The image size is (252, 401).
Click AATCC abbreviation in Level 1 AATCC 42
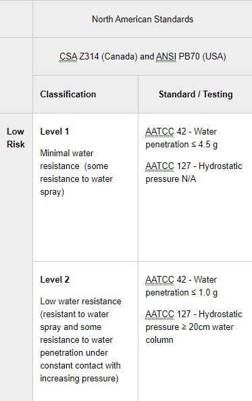point(159,132)
